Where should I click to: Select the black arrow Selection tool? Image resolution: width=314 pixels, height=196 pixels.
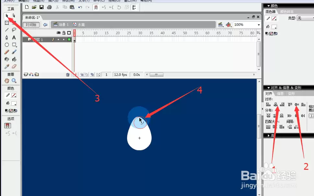coord(7,16)
